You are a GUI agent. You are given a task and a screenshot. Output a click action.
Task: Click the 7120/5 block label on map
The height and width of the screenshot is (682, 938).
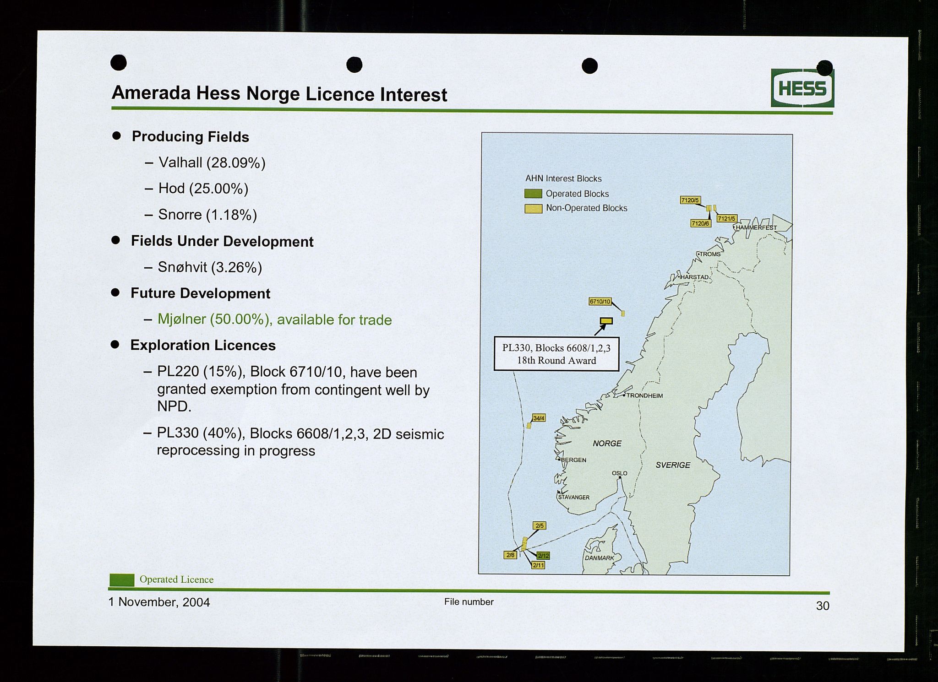690,200
